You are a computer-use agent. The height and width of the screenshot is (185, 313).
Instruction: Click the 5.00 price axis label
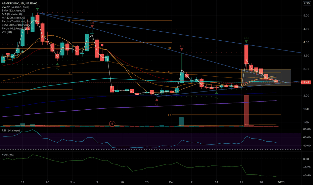[306, 15]
